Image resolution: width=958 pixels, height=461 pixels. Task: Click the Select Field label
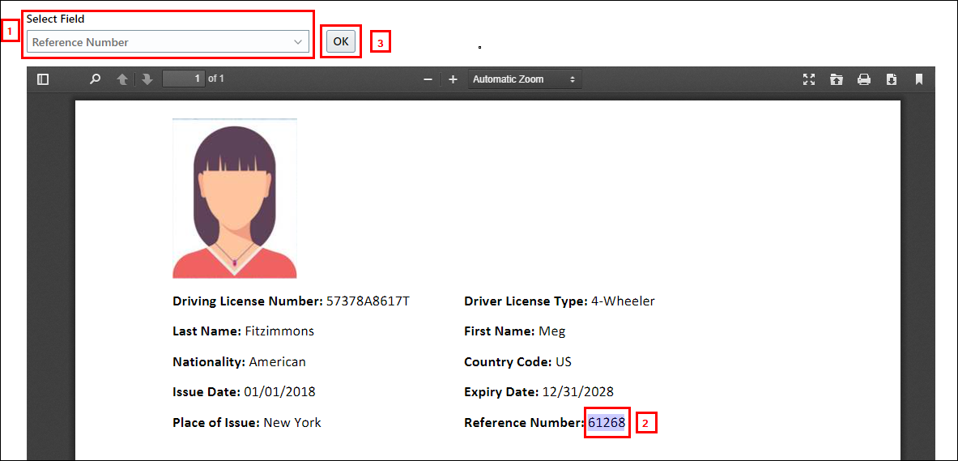[x=55, y=19]
